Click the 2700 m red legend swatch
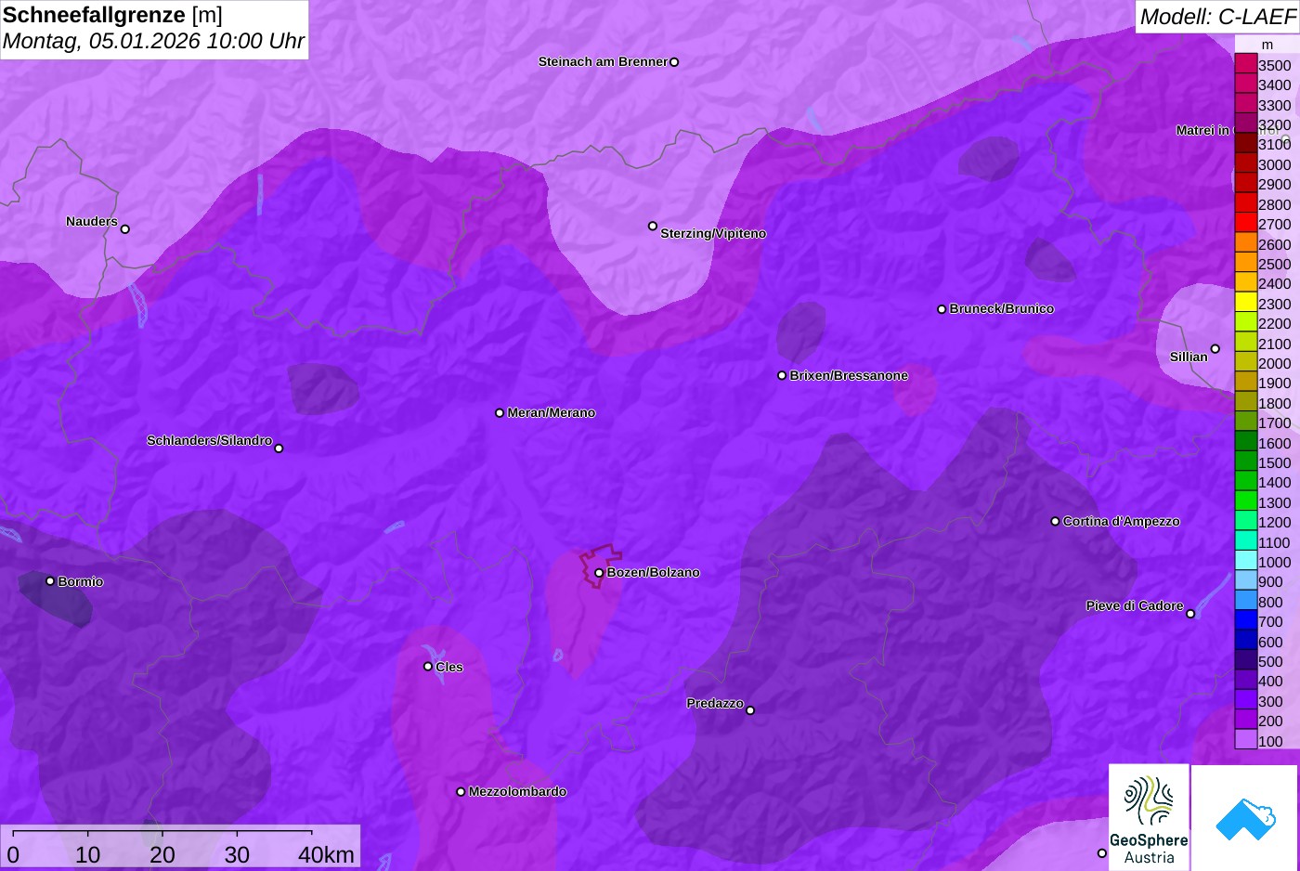The height and width of the screenshot is (871, 1300). (x=1245, y=223)
